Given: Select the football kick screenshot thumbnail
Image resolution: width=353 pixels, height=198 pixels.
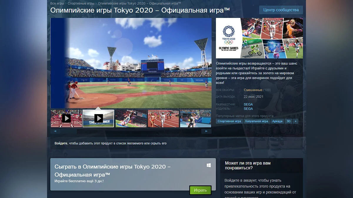Looking at the screenshot, I should [131, 119].
